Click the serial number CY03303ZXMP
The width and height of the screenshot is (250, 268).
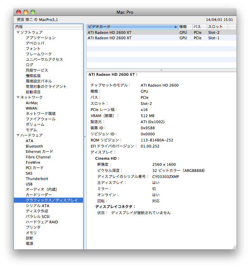[x=166, y=177]
